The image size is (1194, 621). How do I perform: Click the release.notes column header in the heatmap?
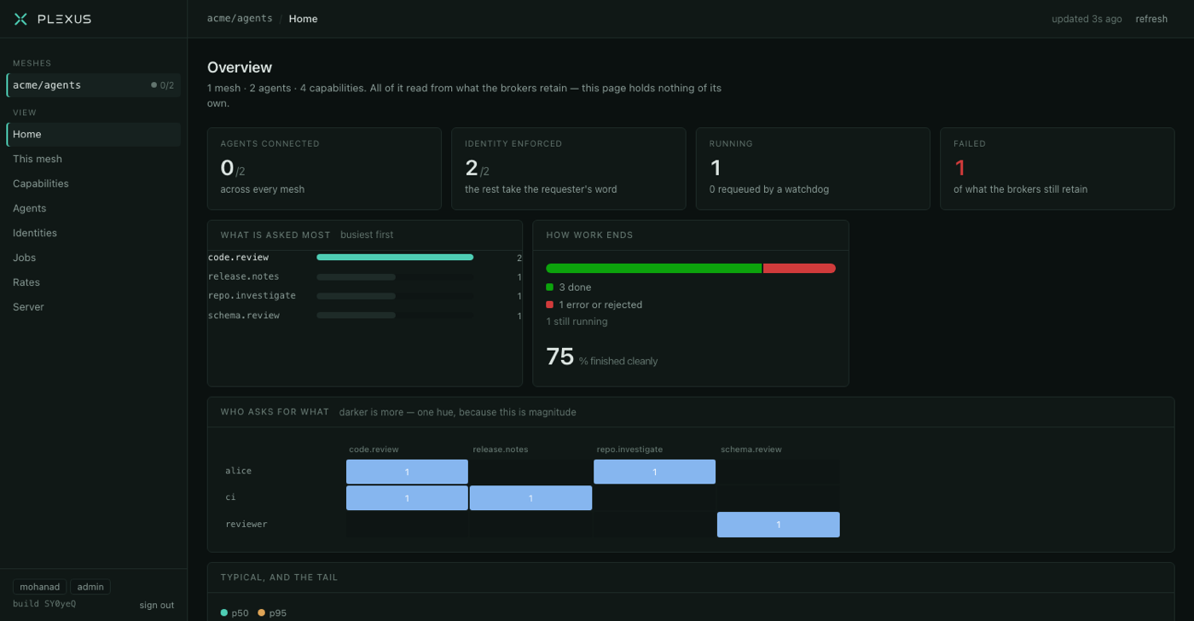pyautogui.click(x=501, y=450)
